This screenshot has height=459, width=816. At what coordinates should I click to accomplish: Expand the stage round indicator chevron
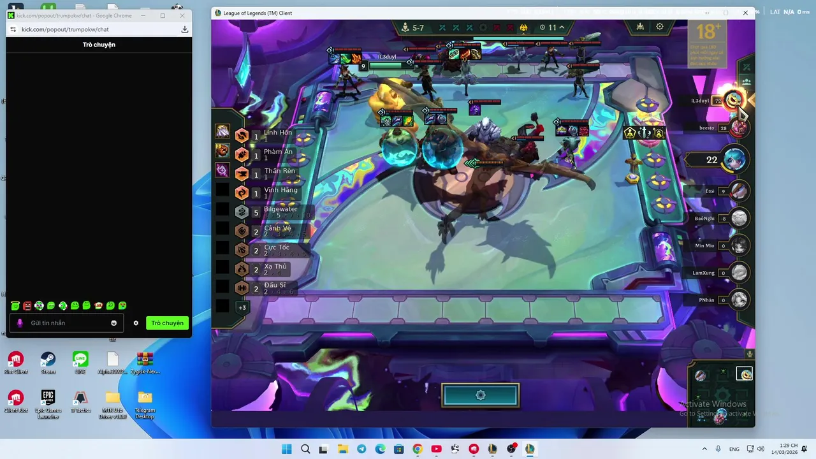(x=562, y=27)
